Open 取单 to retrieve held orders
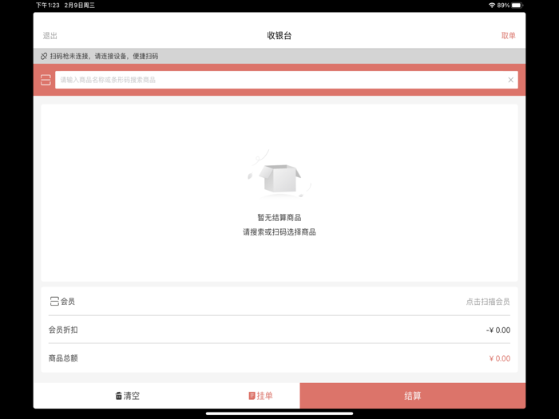 click(508, 36)
